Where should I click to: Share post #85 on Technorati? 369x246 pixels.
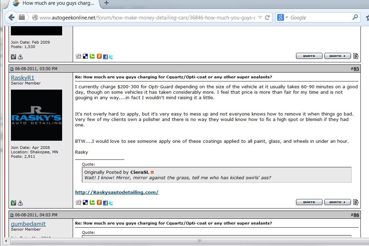(x=92, y=202)
